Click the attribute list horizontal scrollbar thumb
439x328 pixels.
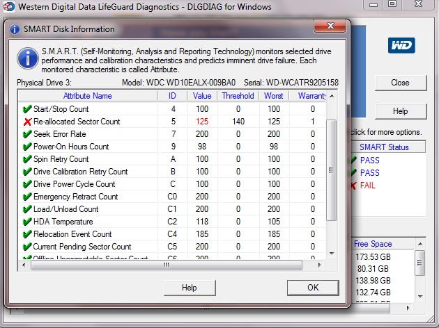pyautogui.click(x=167, y=265)
